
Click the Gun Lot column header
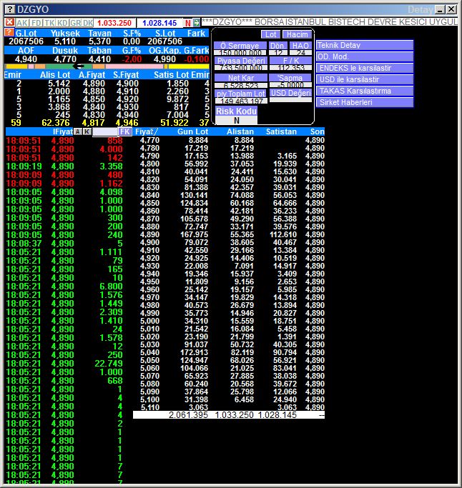tap(192, 131)
